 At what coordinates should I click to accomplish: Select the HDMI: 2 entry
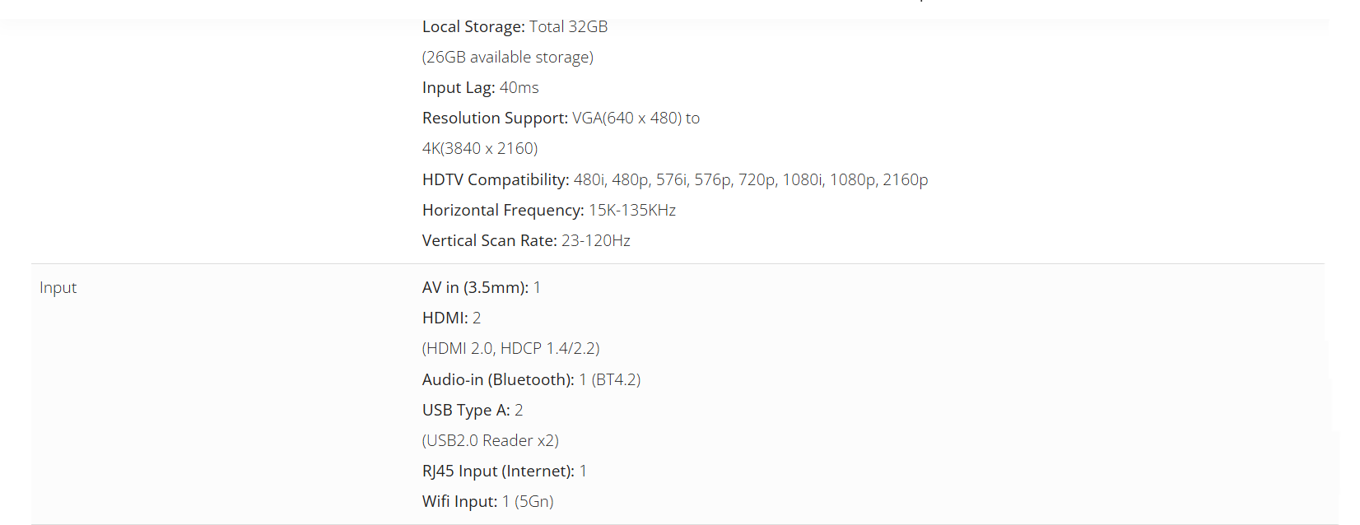tap(451, 318)
